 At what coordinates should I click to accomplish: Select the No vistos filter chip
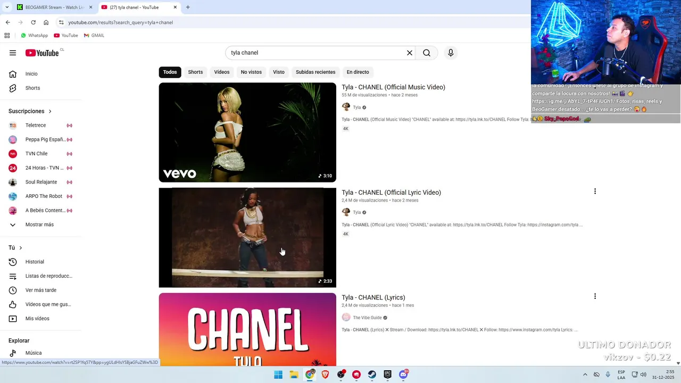coord(251,72)
